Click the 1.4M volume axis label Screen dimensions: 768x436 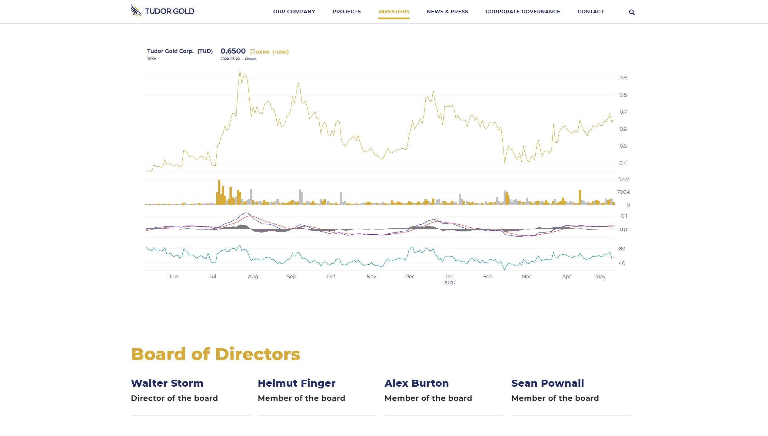pos(624,180)
